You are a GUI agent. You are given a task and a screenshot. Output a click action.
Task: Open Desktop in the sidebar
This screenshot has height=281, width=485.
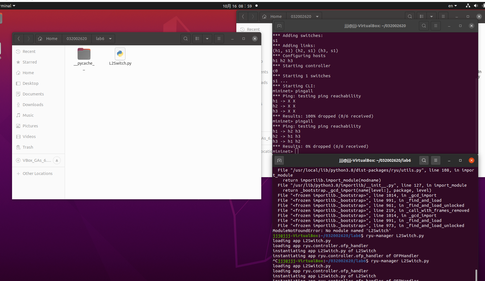(x=38, y=83)
